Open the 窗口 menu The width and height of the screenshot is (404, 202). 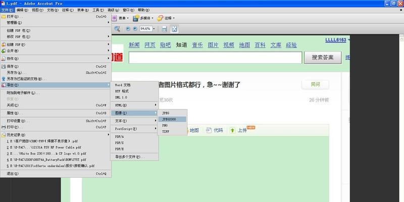click(x=128, y=10)
